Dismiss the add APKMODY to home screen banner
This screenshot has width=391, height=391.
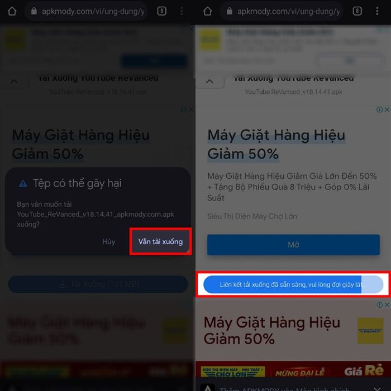(377, 388)
